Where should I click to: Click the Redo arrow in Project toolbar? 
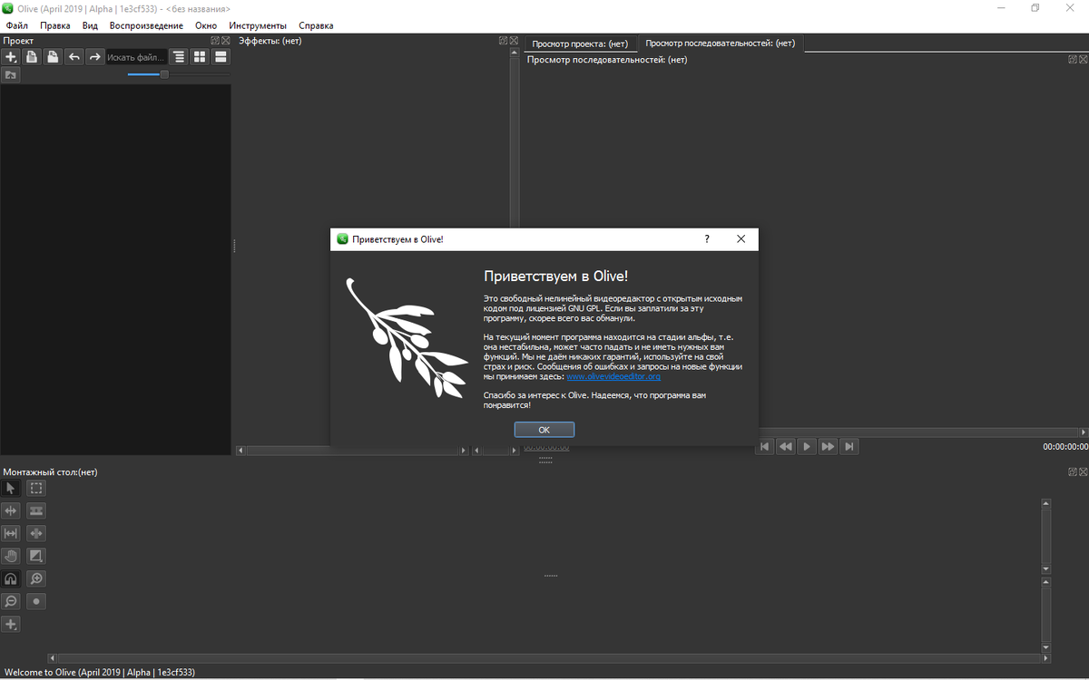[94, 57]
